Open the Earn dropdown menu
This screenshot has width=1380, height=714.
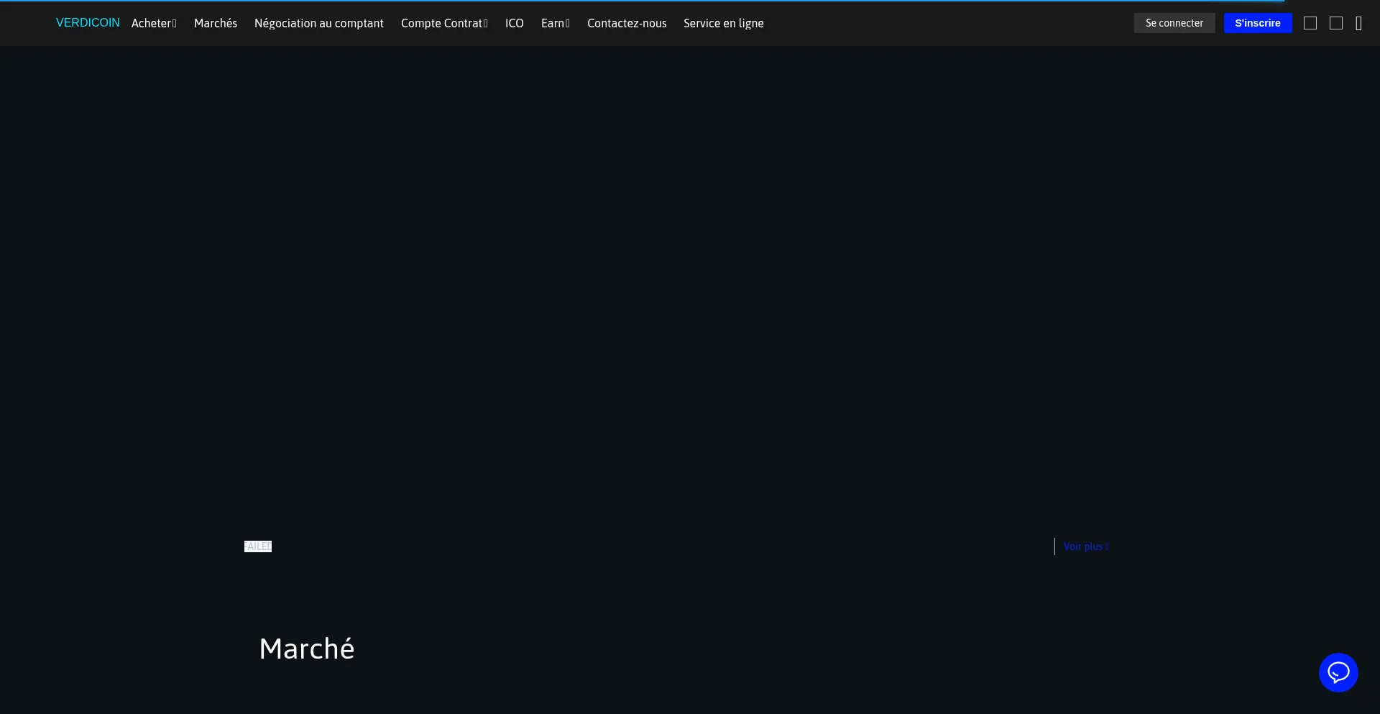[x=555, y=23]
